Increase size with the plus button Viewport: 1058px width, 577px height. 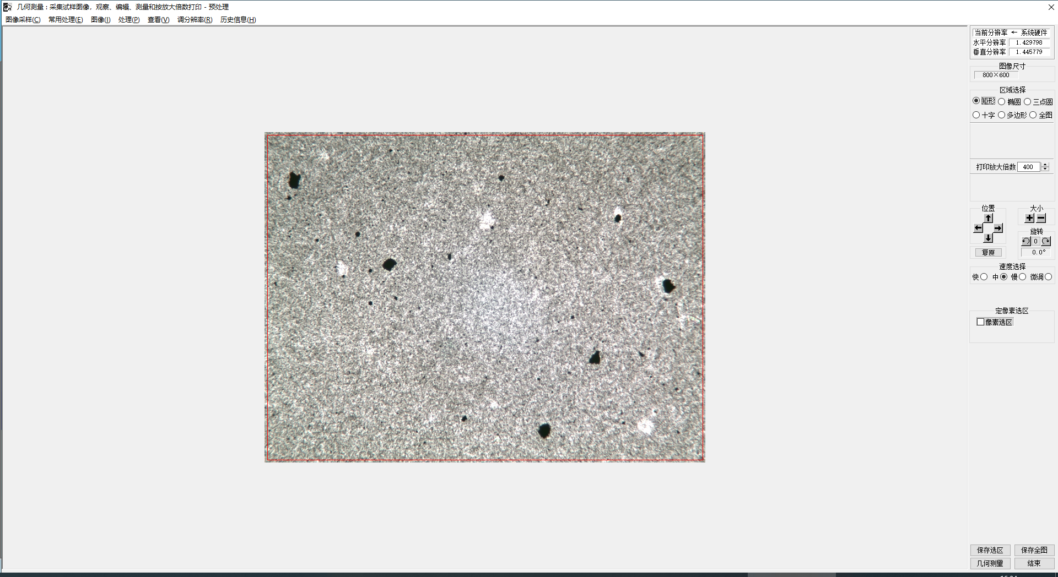pyautogui.click(x=1029, y=218)
